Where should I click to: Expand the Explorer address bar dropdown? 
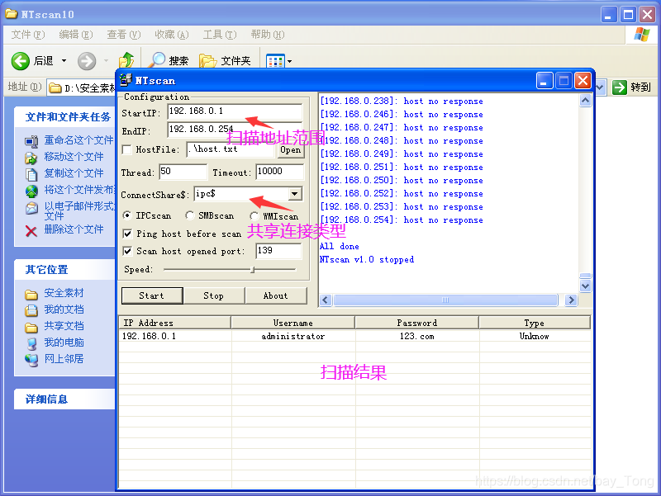(600, 87)
